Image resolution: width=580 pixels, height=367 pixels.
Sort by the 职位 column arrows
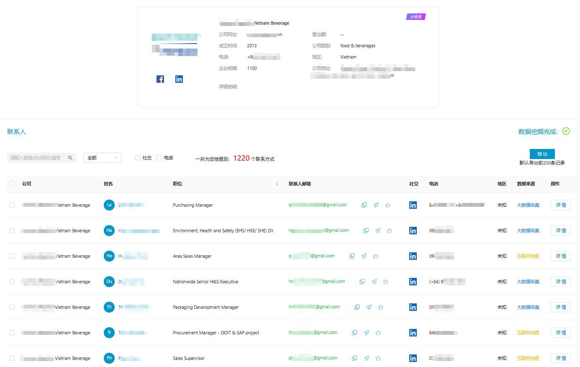277,184
